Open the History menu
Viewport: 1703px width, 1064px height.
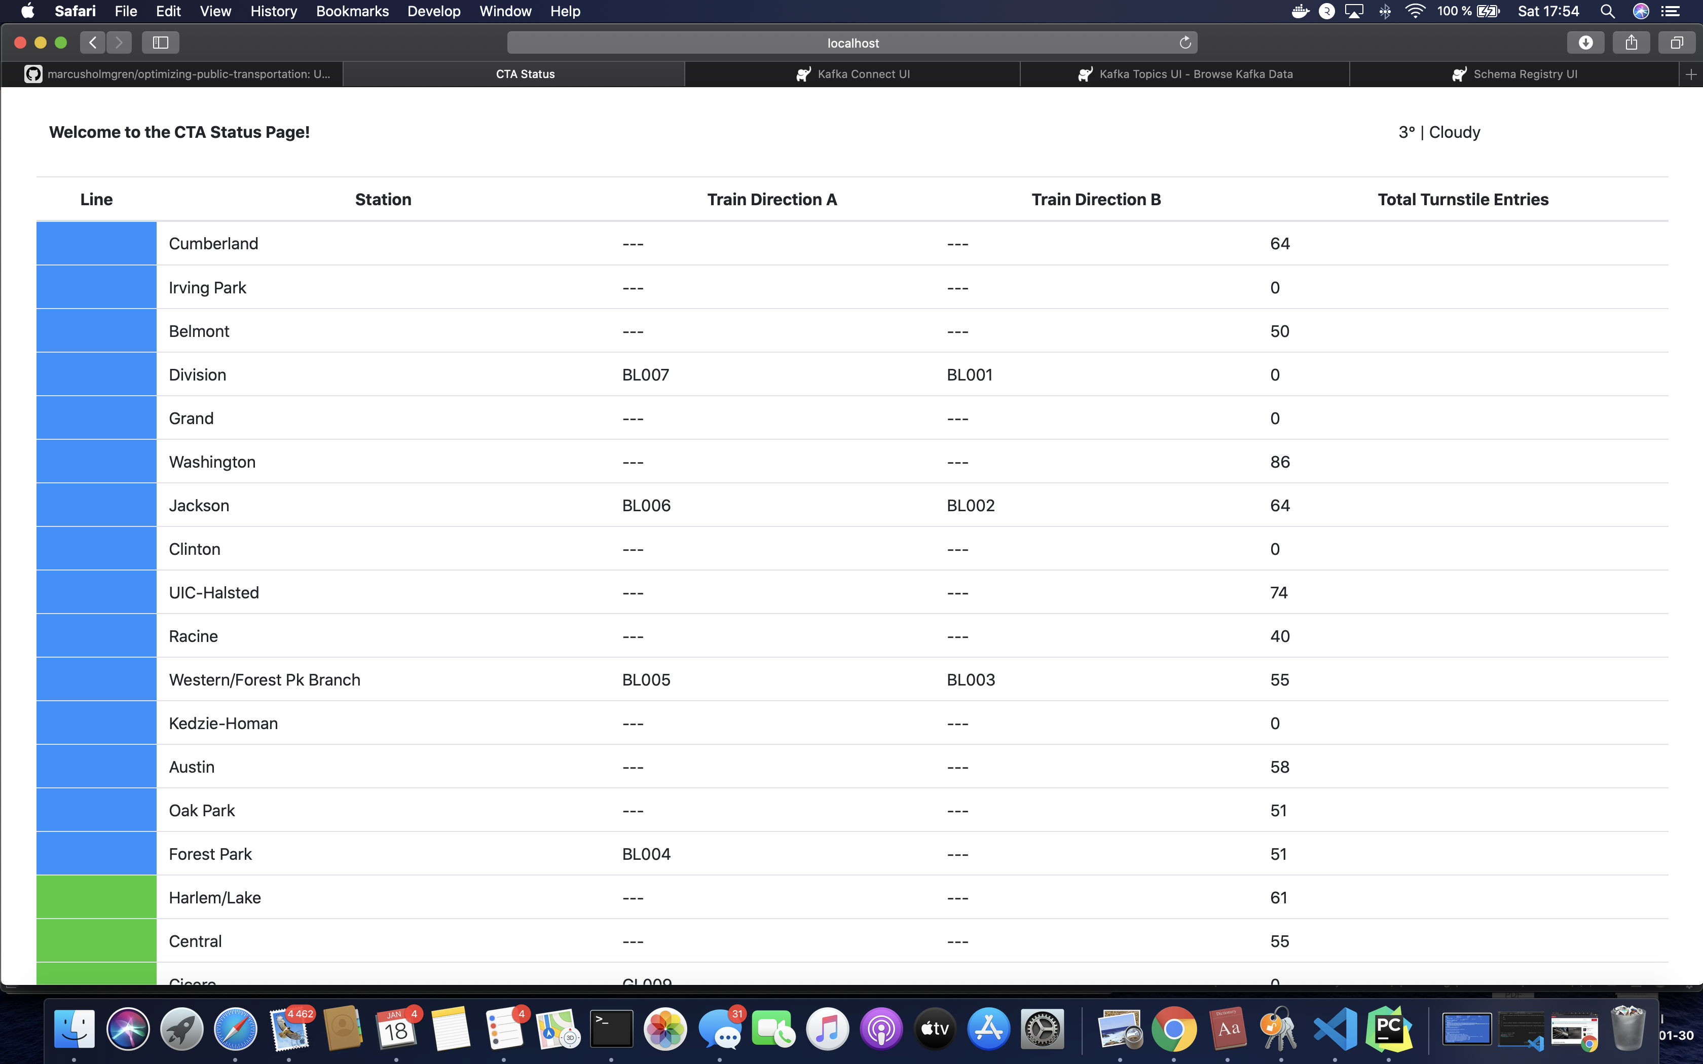pos(273,11)
